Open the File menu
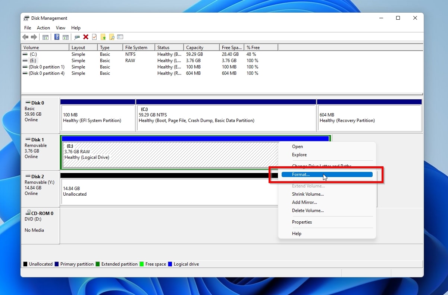Screen dimensions: 448x295 pos(27,28)
